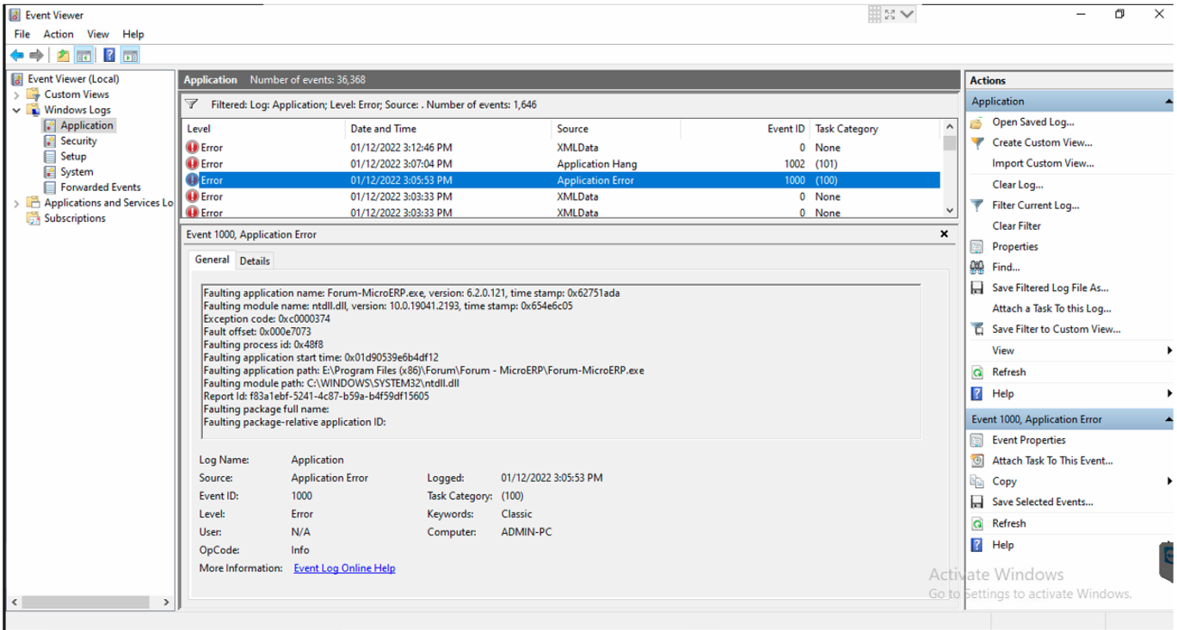Click error icon of Application Hang event

pyautogui.click(x=192, y=164)
